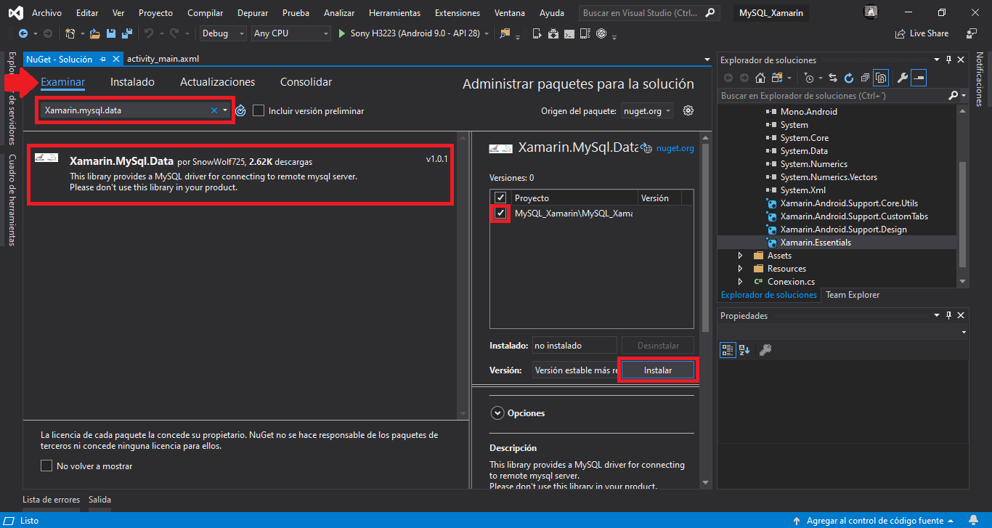
Task: Click the Open File folder icon
Action: click(94, 33)
